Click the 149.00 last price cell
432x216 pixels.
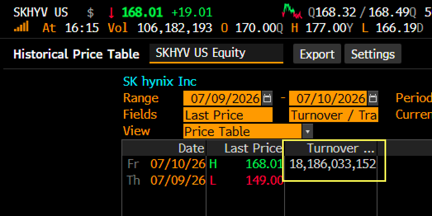coord(264,181)
